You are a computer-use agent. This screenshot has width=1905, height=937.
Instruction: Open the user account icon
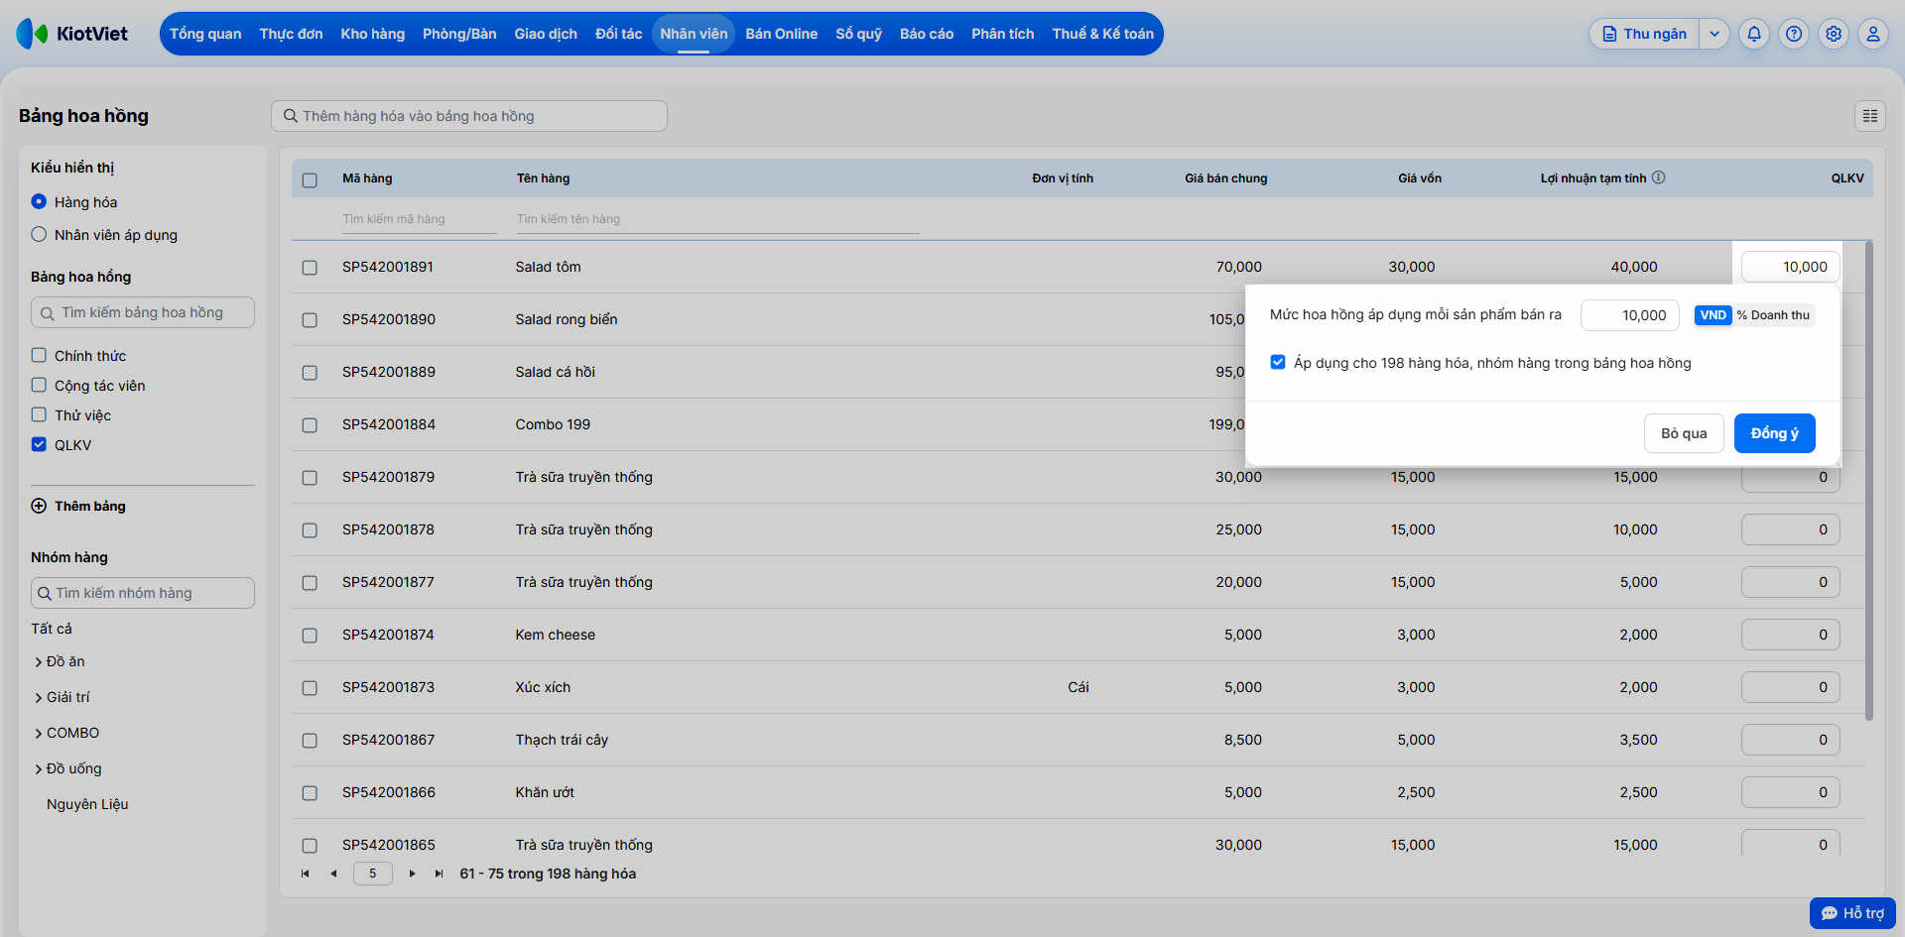tap(1873, 34)
